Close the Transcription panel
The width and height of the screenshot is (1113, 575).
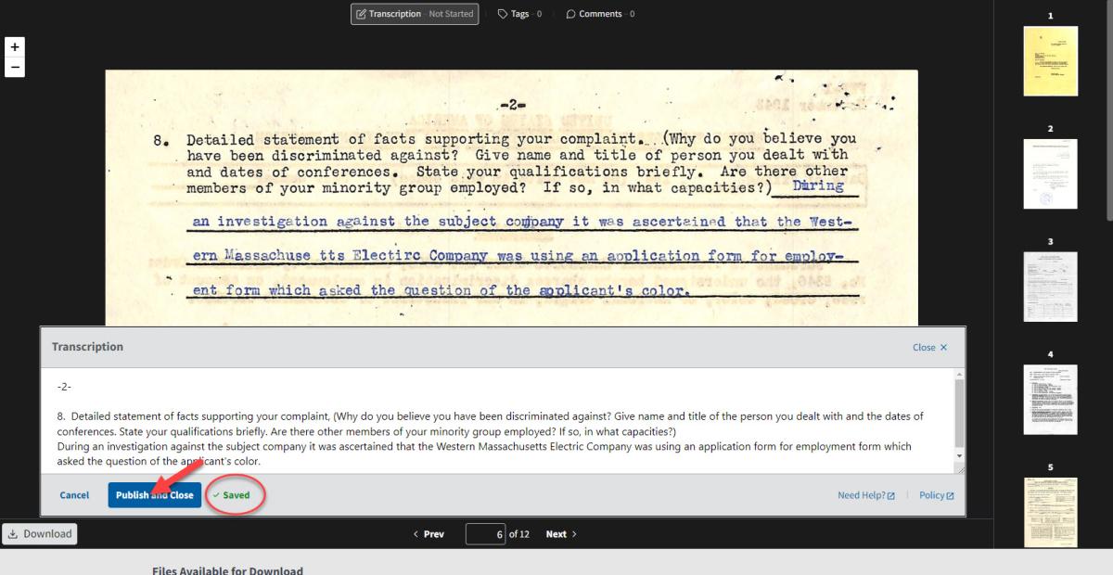click(929, 347)
